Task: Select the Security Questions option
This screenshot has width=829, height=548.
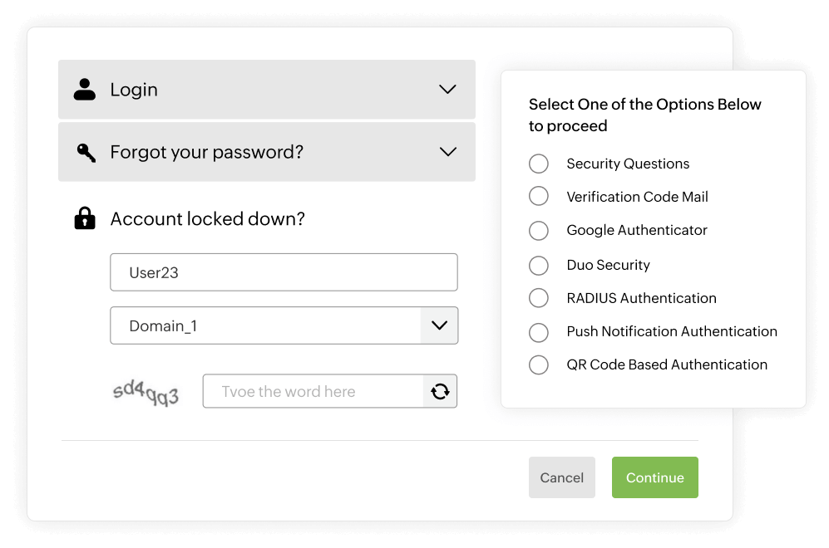Action: click(538, 164)
